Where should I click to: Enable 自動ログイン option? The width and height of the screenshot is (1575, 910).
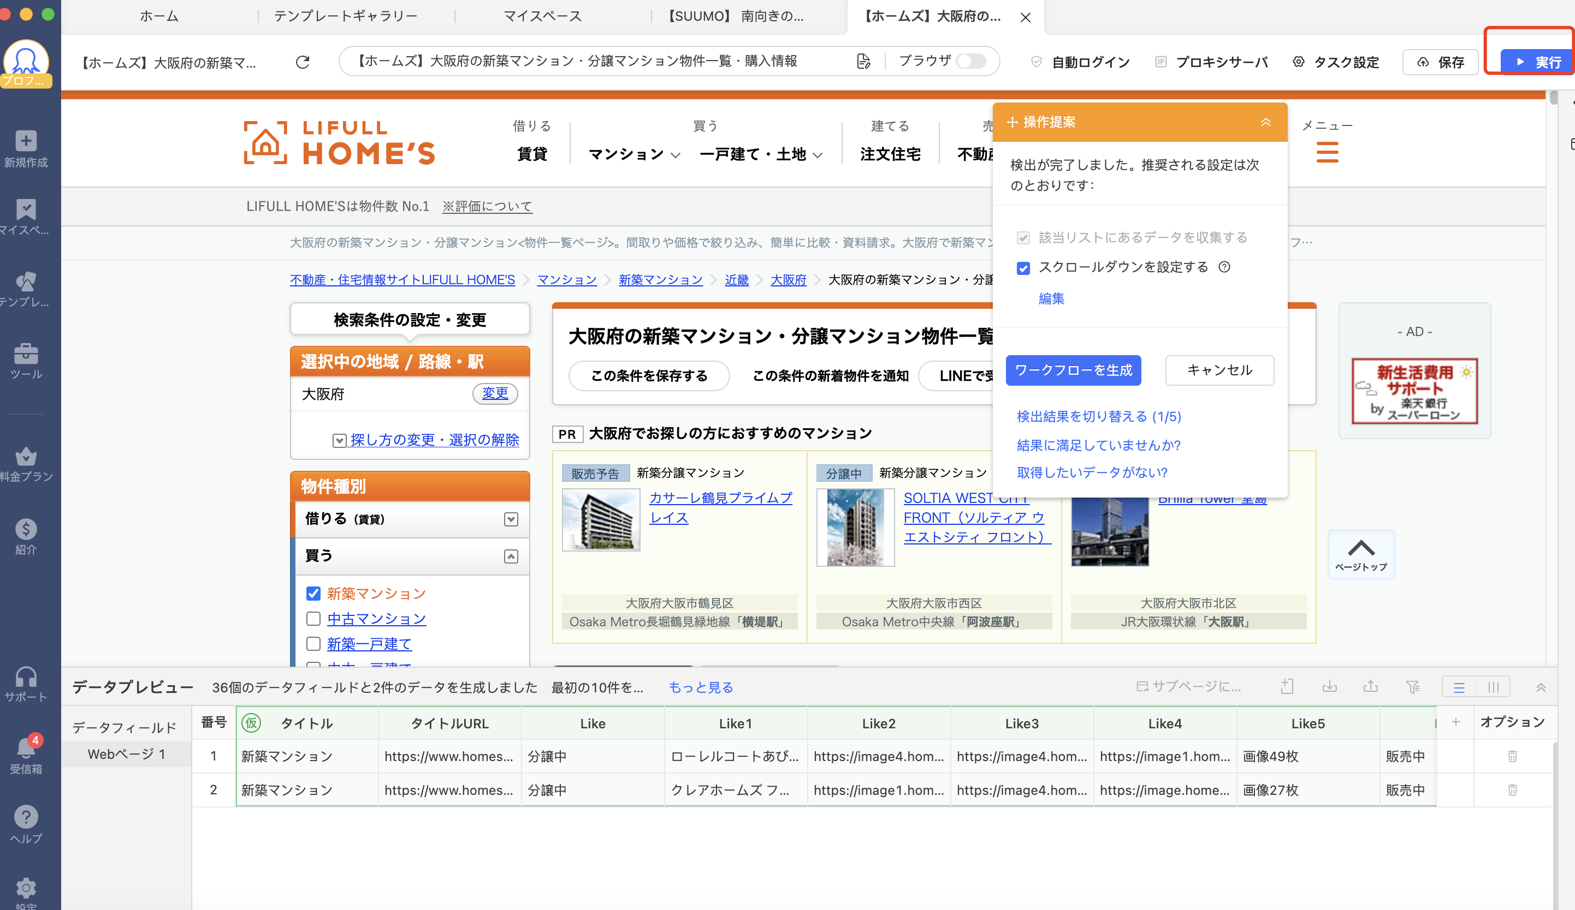tap(1080, 62)
